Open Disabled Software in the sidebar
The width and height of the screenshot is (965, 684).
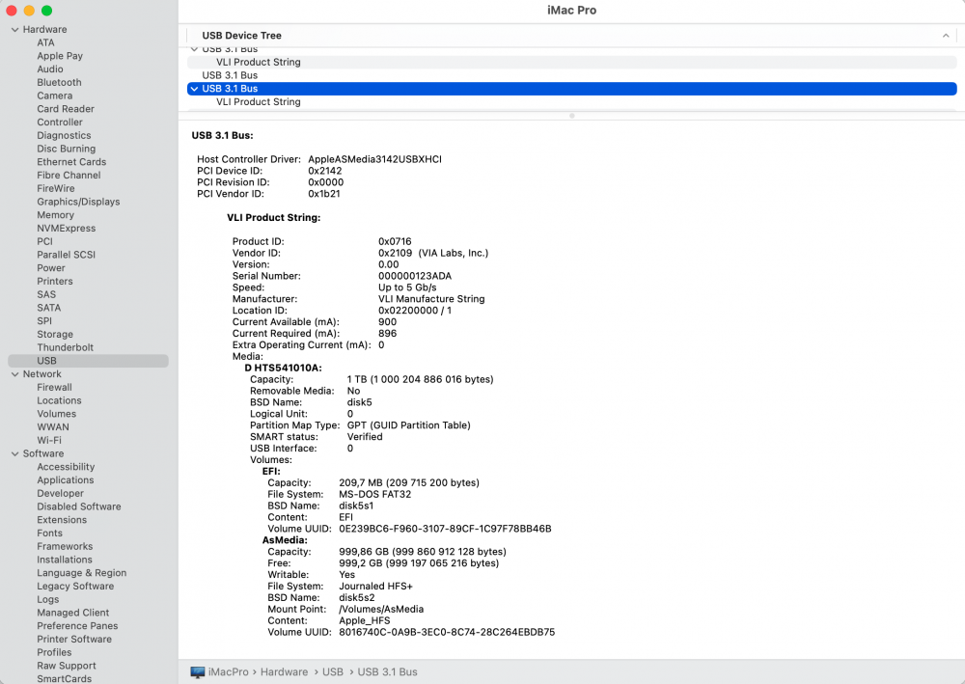click(x=79, y=506)
